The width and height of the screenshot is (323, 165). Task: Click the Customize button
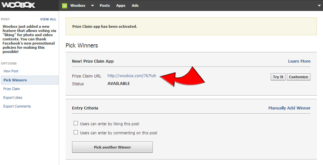tap(298, 77)
